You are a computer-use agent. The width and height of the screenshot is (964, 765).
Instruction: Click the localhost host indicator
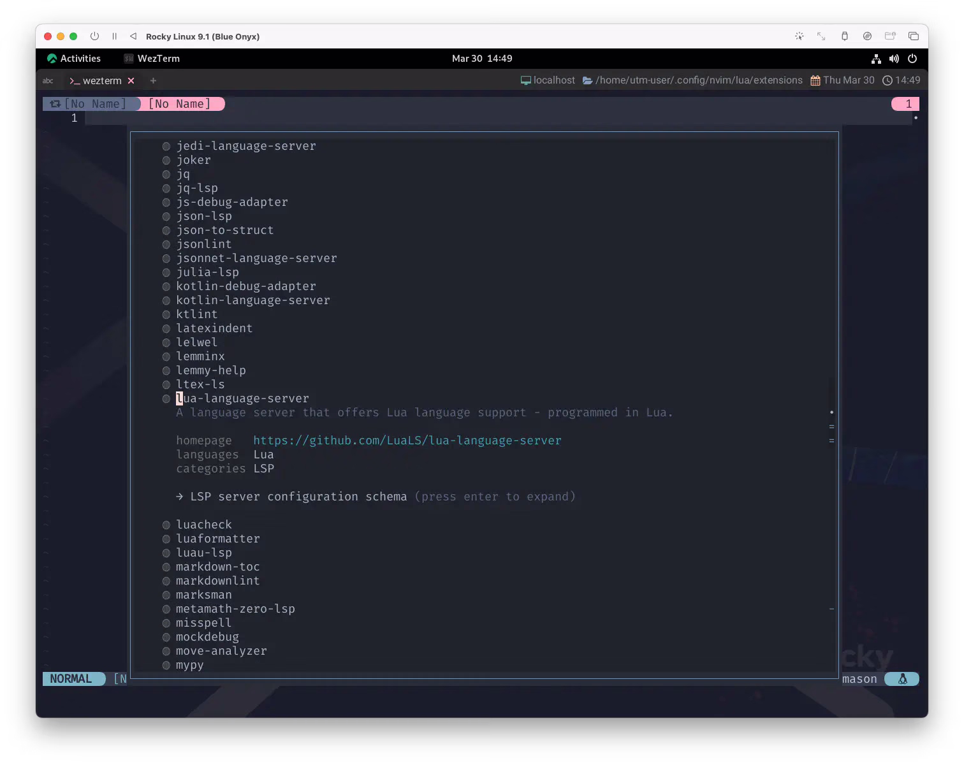[548, 80]
